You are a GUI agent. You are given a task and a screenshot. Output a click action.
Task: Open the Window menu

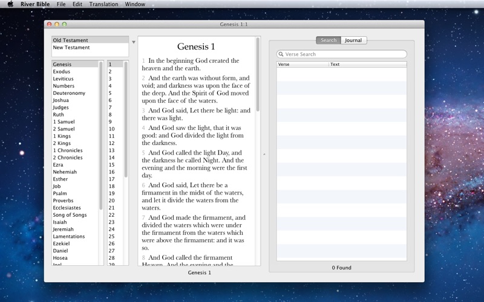coord(135,4)
